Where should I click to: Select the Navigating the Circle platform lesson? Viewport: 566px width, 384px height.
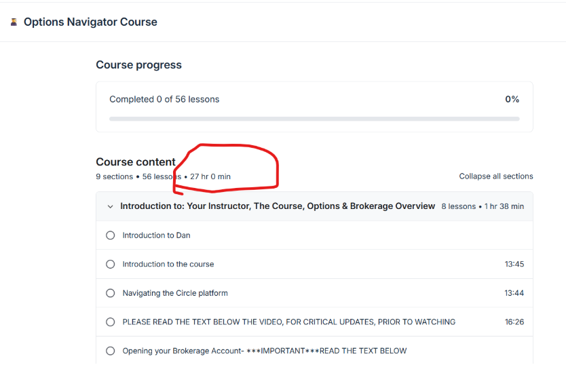175,293
